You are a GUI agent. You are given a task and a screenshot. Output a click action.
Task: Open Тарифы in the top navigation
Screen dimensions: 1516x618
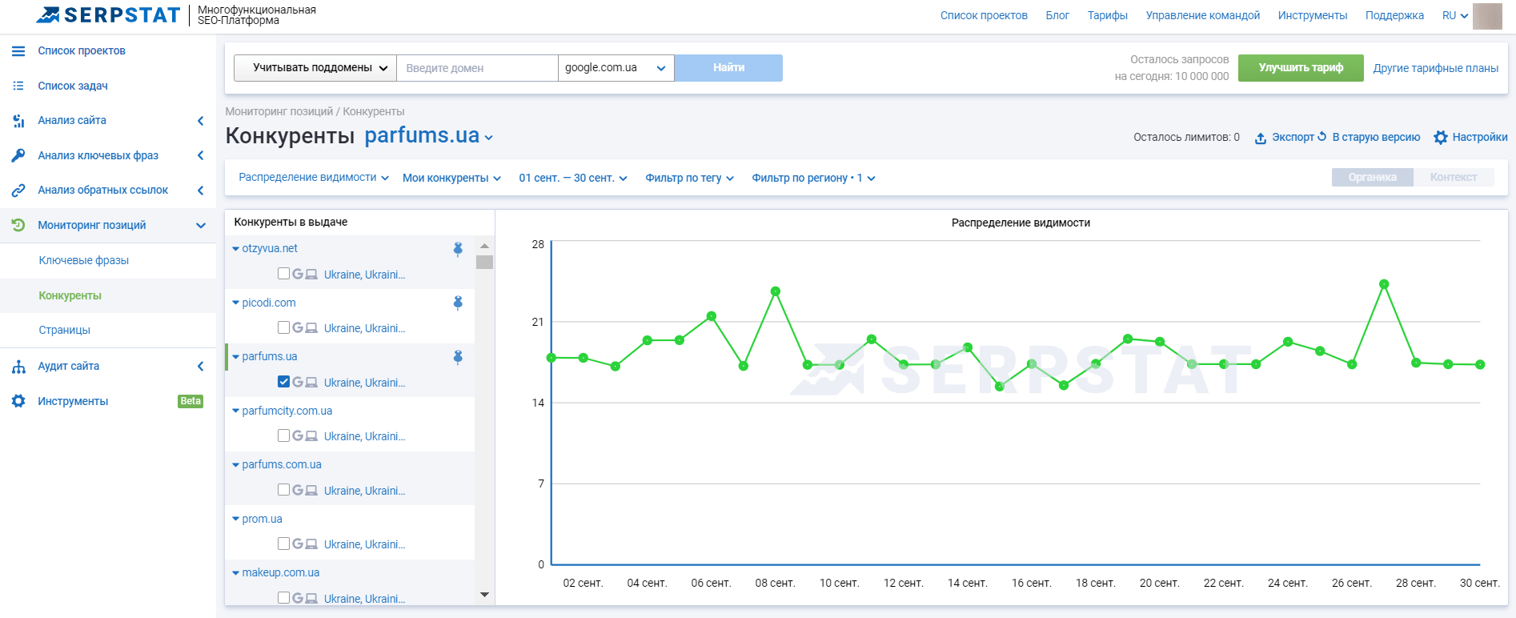pyautogui.click(x=1108, y=15)
